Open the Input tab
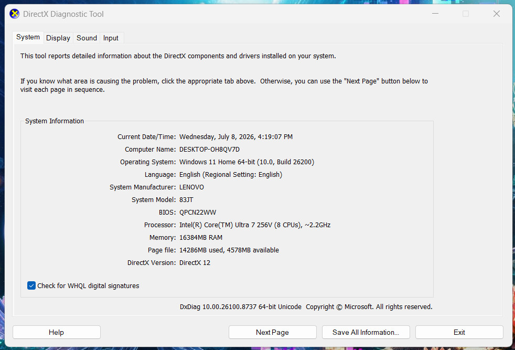 pyautogui.click(x=111, y=38)
